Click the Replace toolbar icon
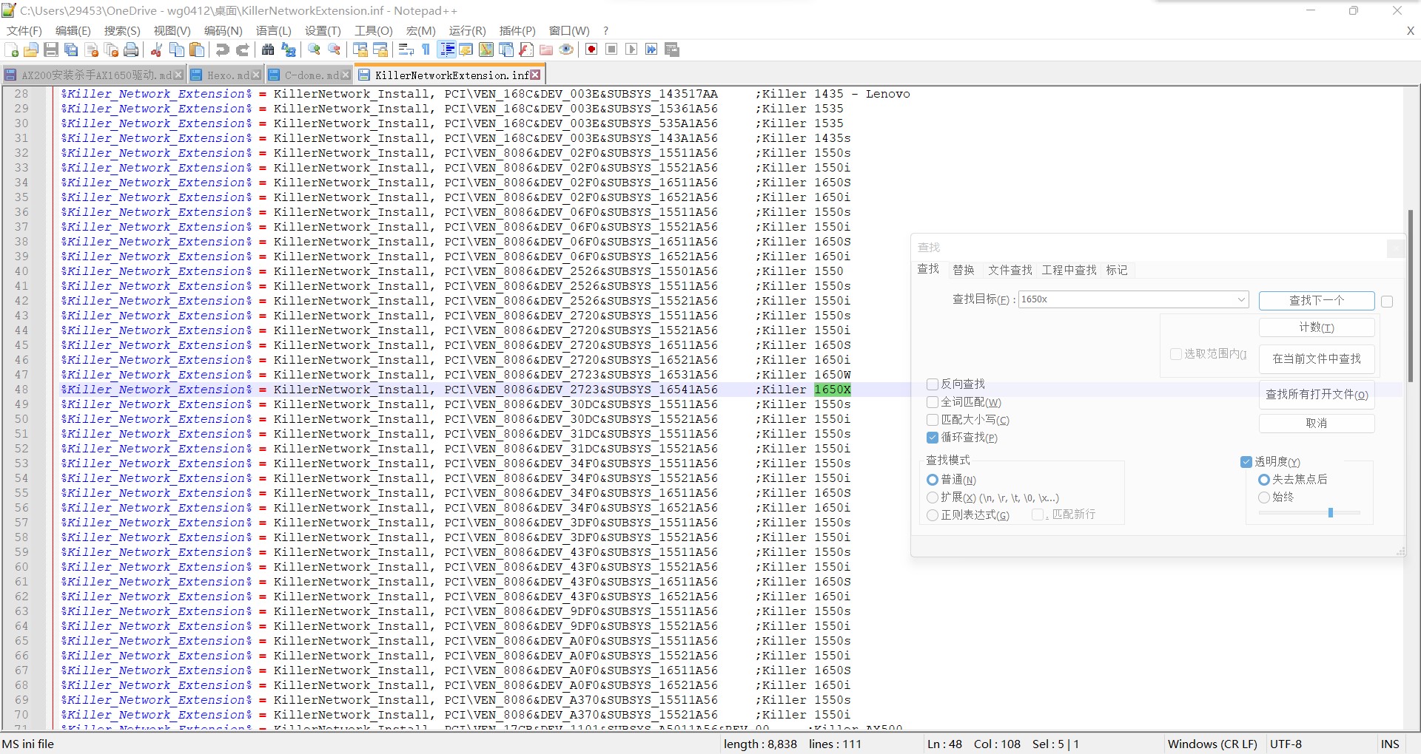1421x754 pixels. click(x=289, y=50)
